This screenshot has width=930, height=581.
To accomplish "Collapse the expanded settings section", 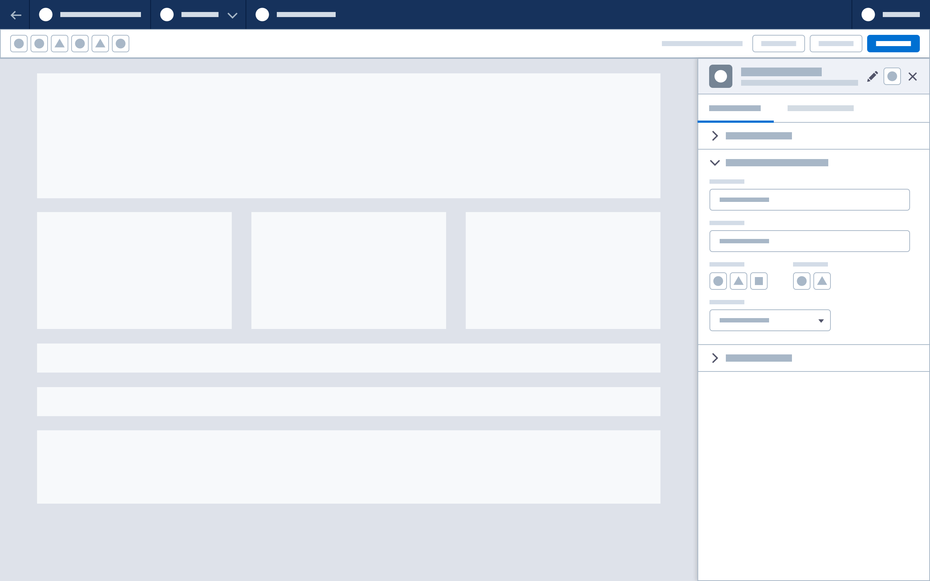I will (715, 163).
